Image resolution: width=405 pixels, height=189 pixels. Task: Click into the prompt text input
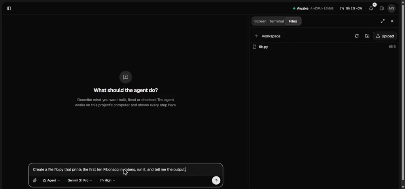[x=125, y=170]
